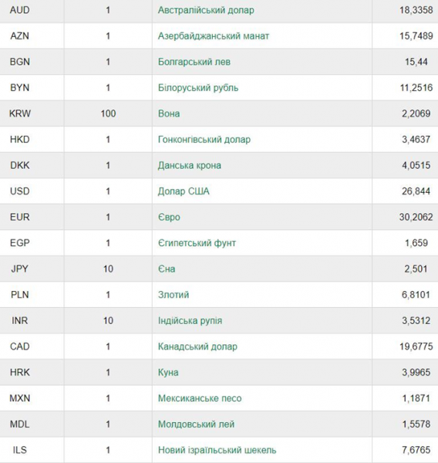The image size is (438, 463).
Task: Click the rate value 3,9965
Action: (x=416, y=373)
